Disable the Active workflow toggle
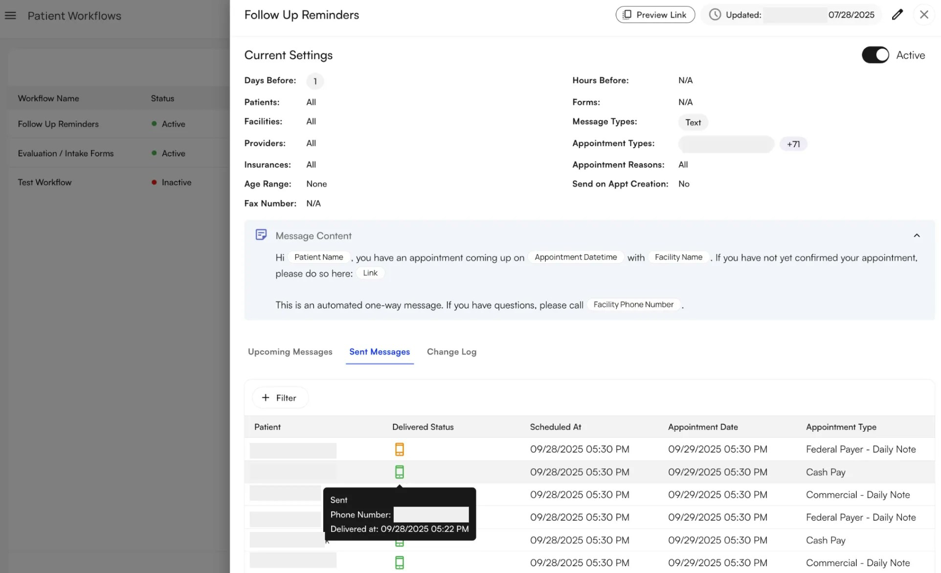The width and height of the screenshot is (941, 573). point(875,55)
